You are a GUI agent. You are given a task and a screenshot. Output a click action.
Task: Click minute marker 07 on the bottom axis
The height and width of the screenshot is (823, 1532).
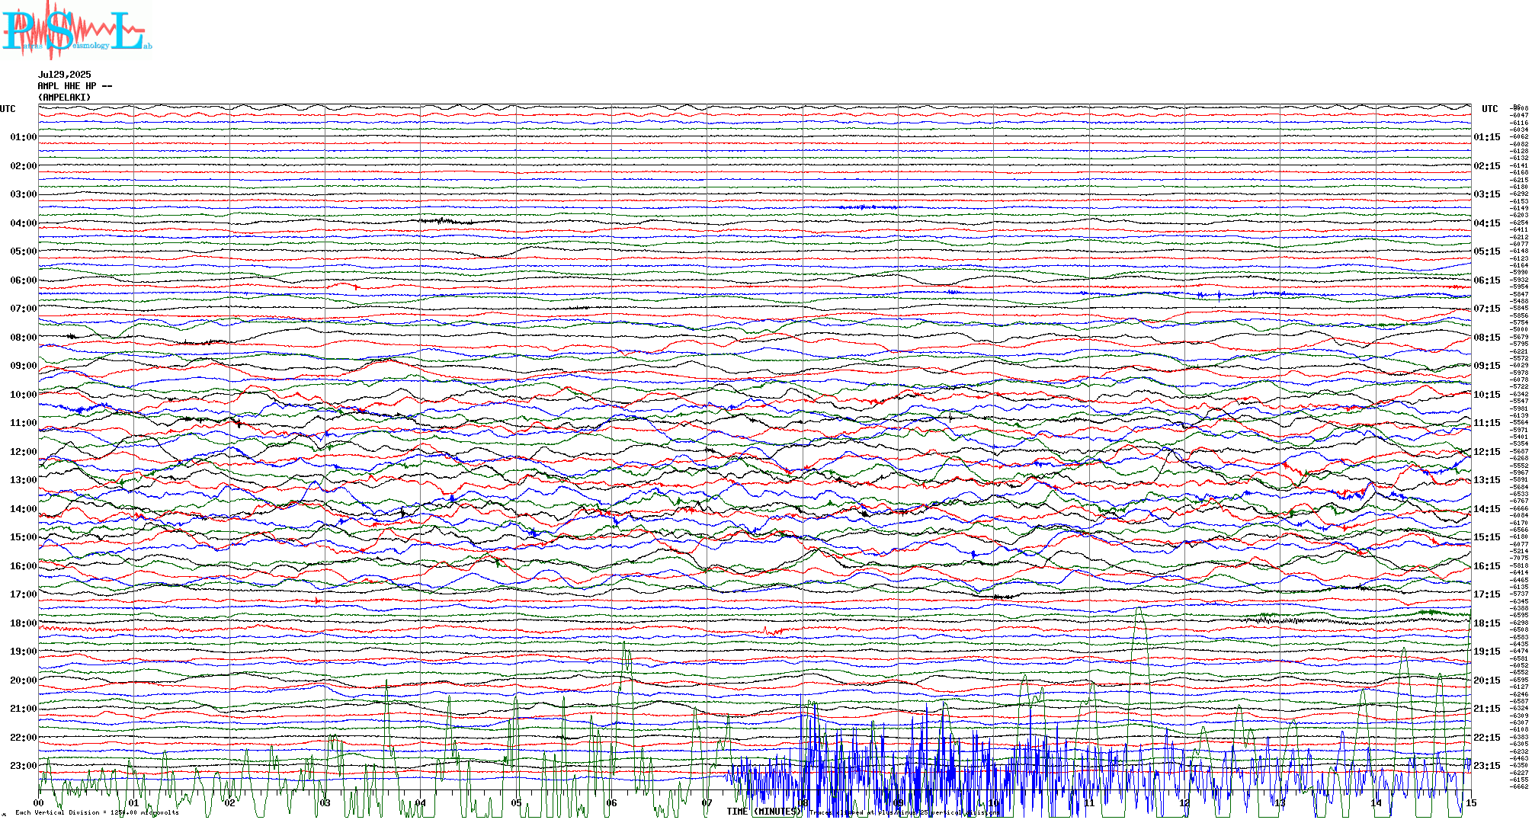(x=707, y=803)
